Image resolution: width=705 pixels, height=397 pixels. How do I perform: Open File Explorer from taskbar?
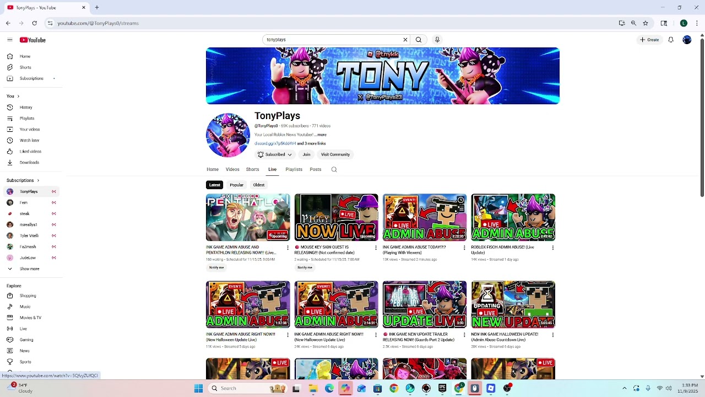[x=312, y=388]
